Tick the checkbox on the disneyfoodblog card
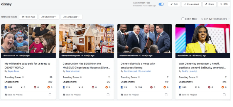This screenshot has height=107, width=233. pos(108,95)
